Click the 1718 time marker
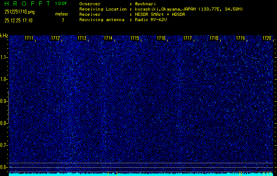This screenshot has width=277, height=176. (x=214, y=39)
